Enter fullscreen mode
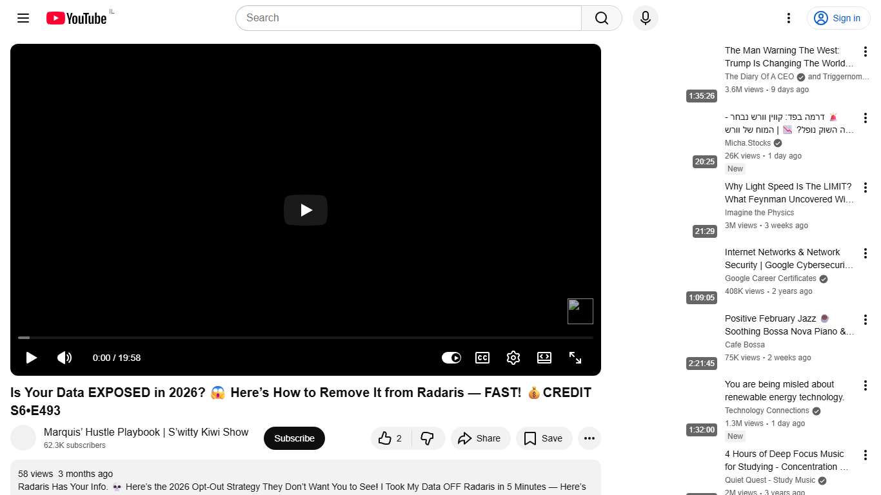881x495 pixels. pyautogui.click(x=575, y=358)
